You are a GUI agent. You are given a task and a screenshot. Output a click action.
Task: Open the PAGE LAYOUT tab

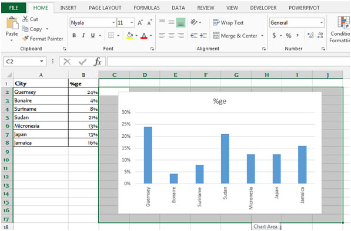pos(105,8)
